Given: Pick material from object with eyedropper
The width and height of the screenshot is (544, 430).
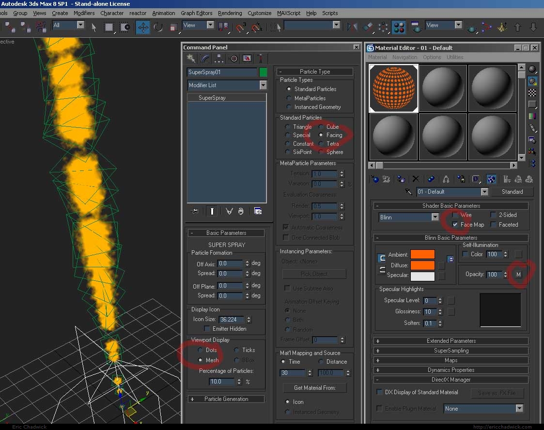Looking at the screenshot, I should [x=408, y=192].
